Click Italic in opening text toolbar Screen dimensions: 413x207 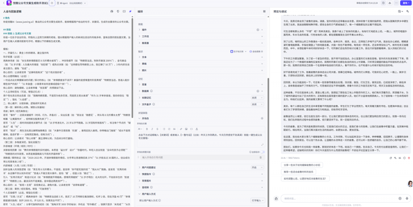[152, 129]
